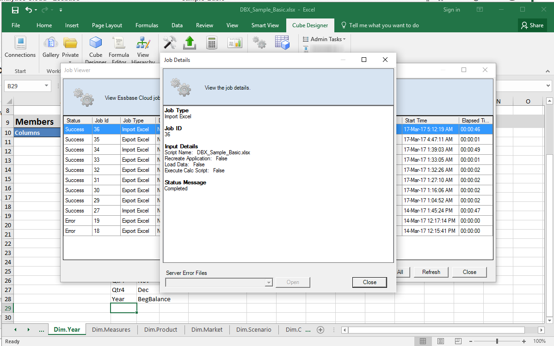The height and width of the screenshot is (346, 554).
Task: Click the Open button for error files
Action: tap(293, 282)
